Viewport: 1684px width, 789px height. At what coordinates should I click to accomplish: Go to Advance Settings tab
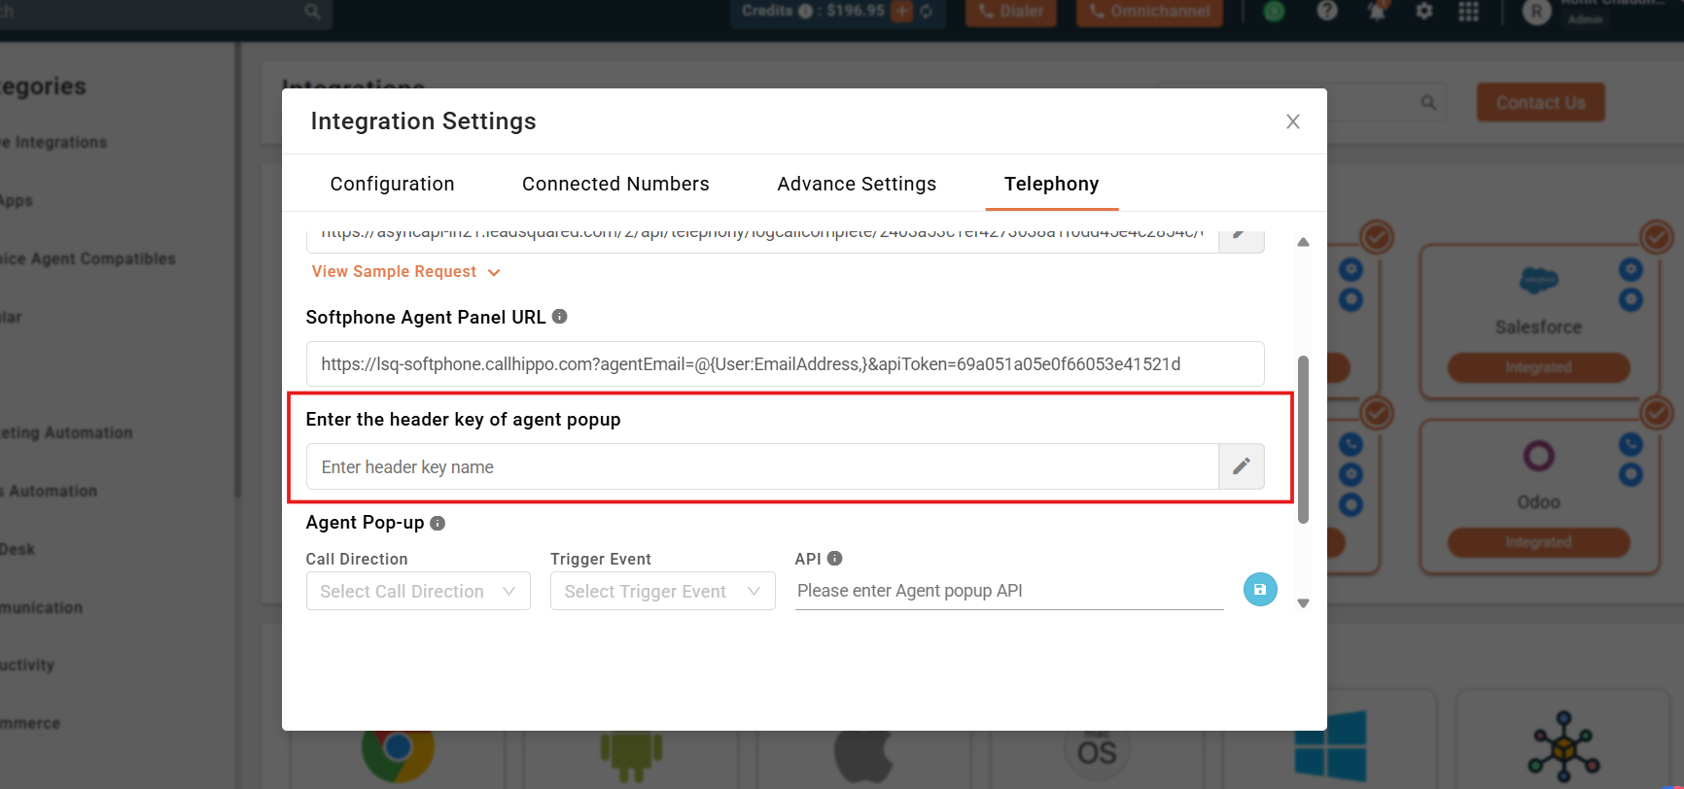[857, 184]
